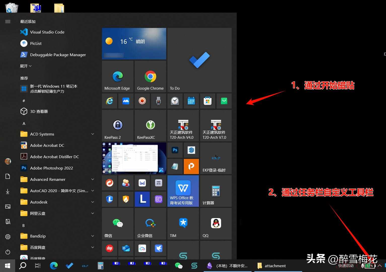Open the Outlook small tile

click(x=126, y=248)
